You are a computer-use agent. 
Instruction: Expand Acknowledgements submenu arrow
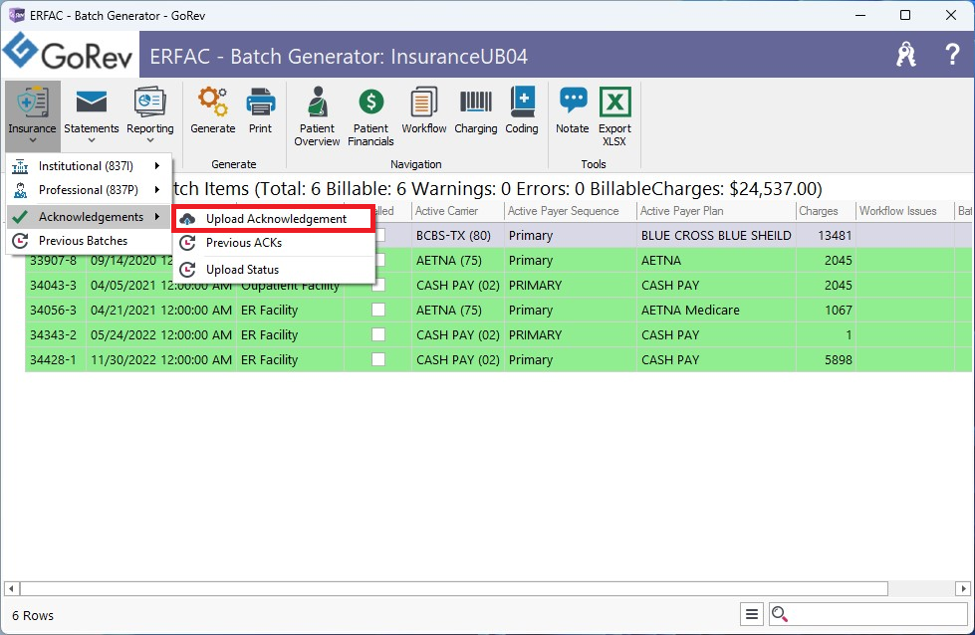[x=157, y=217]
